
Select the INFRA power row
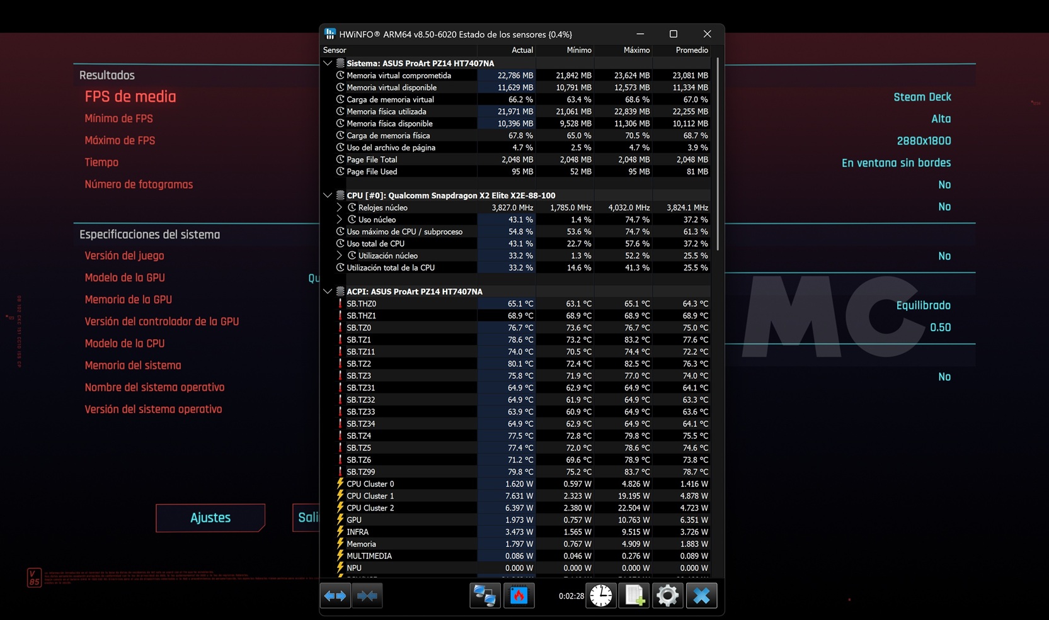[x=517, y=532]
